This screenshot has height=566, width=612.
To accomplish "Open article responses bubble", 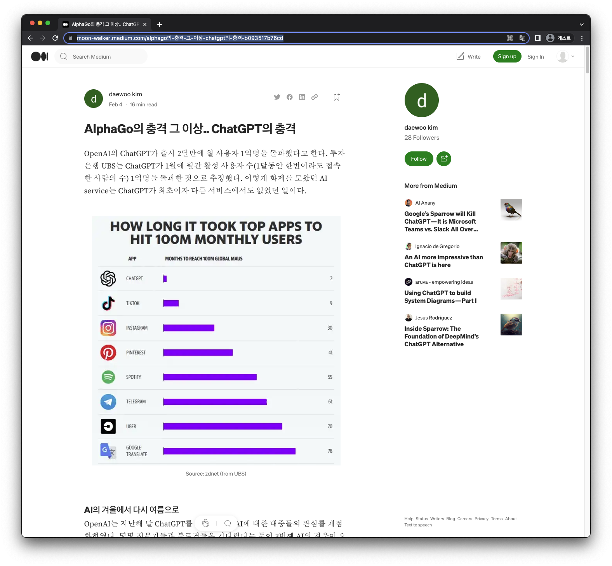I will pos(228,523).
